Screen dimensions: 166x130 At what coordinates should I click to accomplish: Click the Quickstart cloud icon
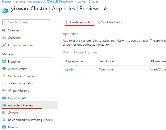point(4,38)
